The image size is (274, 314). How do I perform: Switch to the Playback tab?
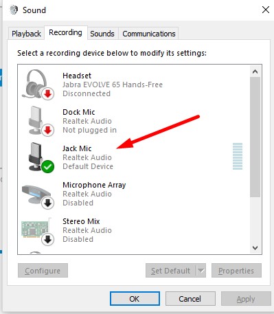pos(26,34)
